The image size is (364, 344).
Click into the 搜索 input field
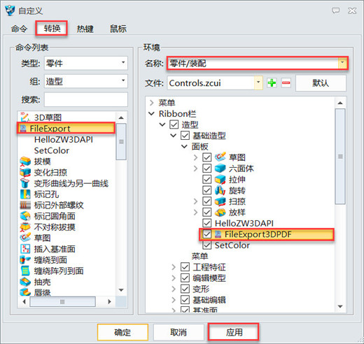86,99
